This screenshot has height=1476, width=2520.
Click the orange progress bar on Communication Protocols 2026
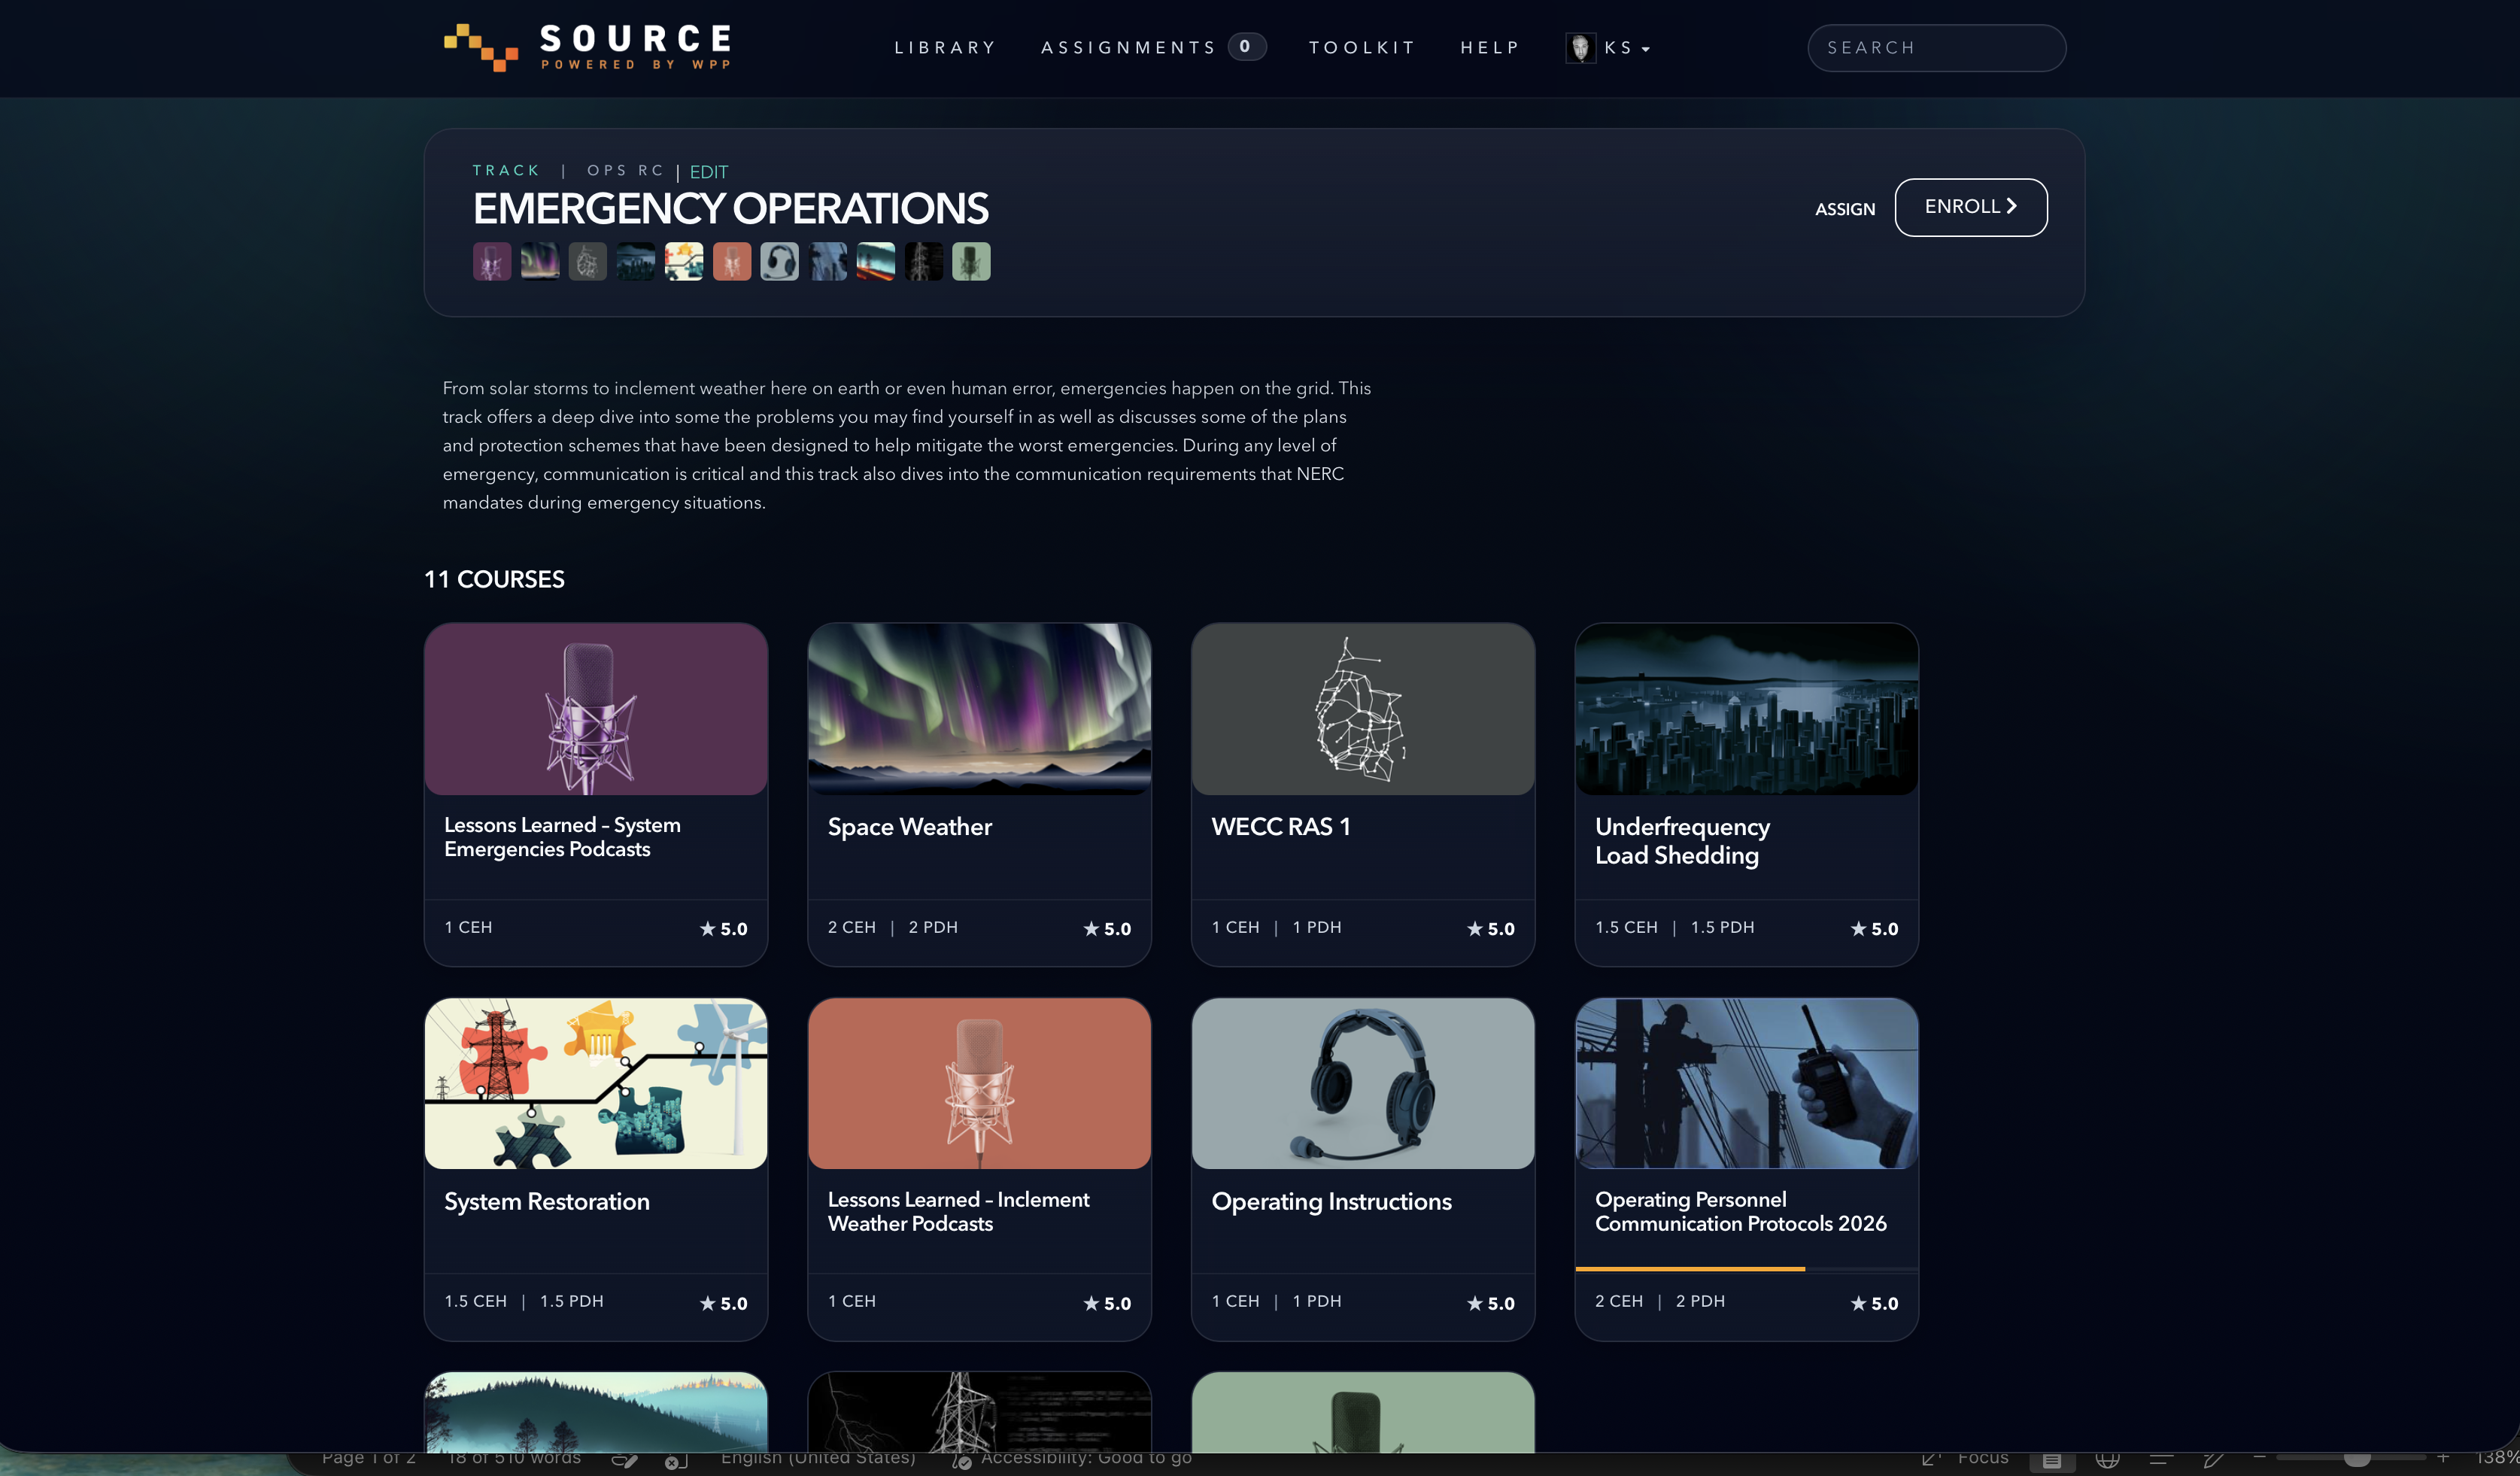coord(1690,1269)
